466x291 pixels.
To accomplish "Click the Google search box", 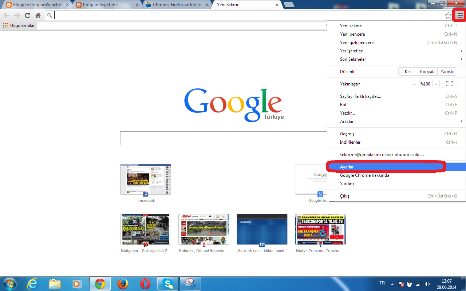I will [224, 138].
